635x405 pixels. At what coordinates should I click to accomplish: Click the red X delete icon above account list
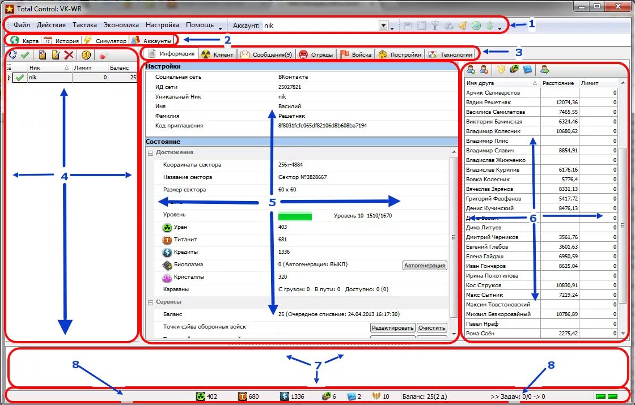click(x=68, y=54)
